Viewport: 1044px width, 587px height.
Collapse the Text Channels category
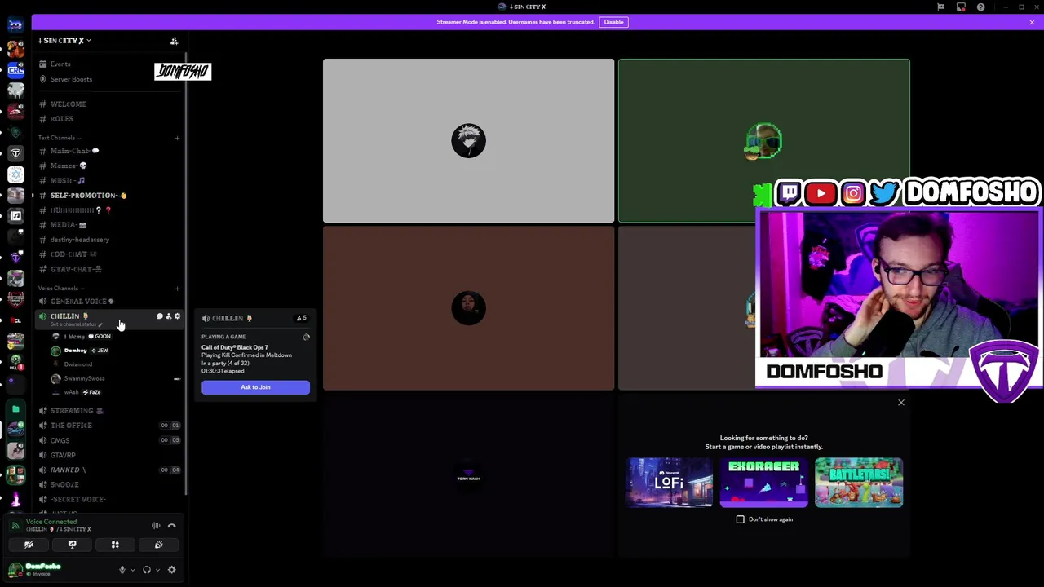tap(59, 138)
